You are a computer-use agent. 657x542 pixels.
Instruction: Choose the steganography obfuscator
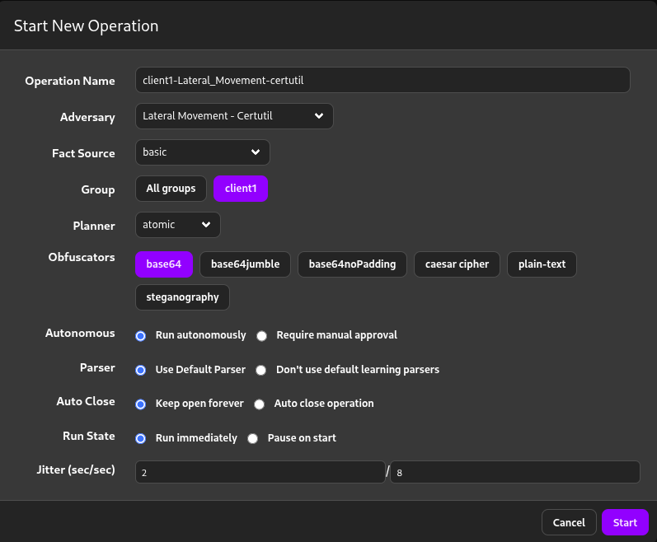pos(182,297)
